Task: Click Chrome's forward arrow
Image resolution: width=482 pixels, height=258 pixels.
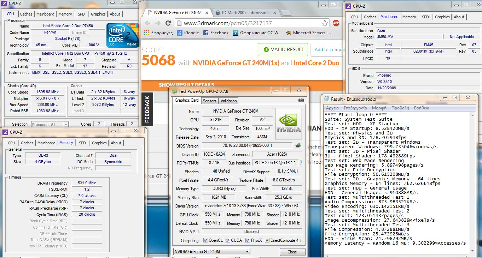Action: [x=158, y=23]
